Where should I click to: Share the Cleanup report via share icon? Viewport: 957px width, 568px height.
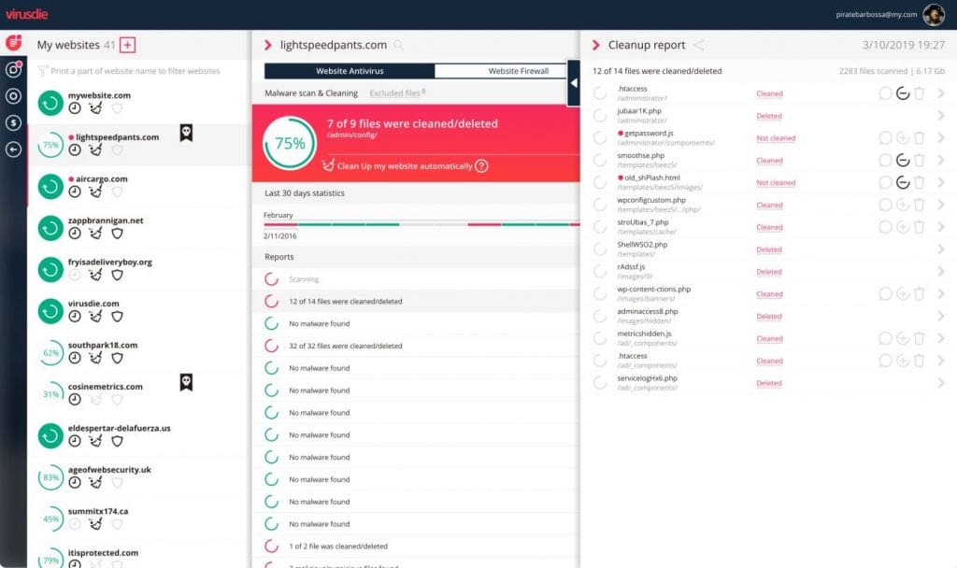[698, 45]
